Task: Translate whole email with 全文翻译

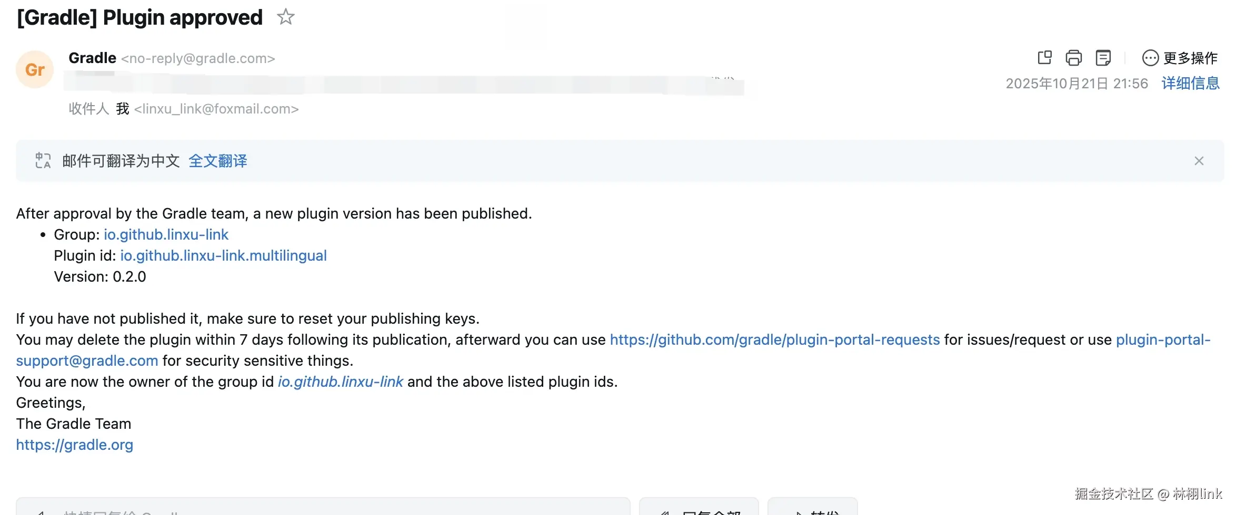Action: pos(218,161)
